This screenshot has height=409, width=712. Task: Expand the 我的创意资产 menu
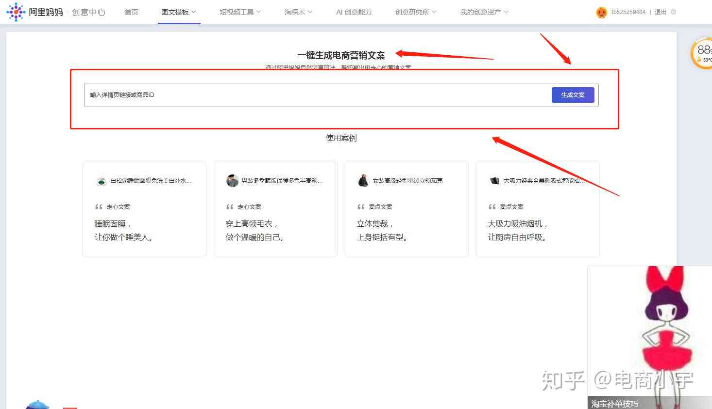(x=484, y=12)
